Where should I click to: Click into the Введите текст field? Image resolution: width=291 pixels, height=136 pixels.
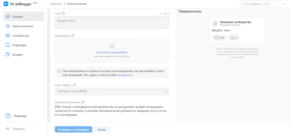[112, 23]
